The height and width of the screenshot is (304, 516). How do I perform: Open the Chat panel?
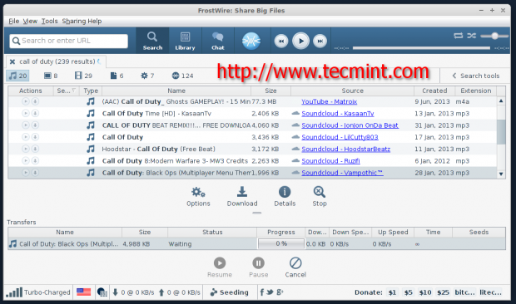(x=217, y=41)
